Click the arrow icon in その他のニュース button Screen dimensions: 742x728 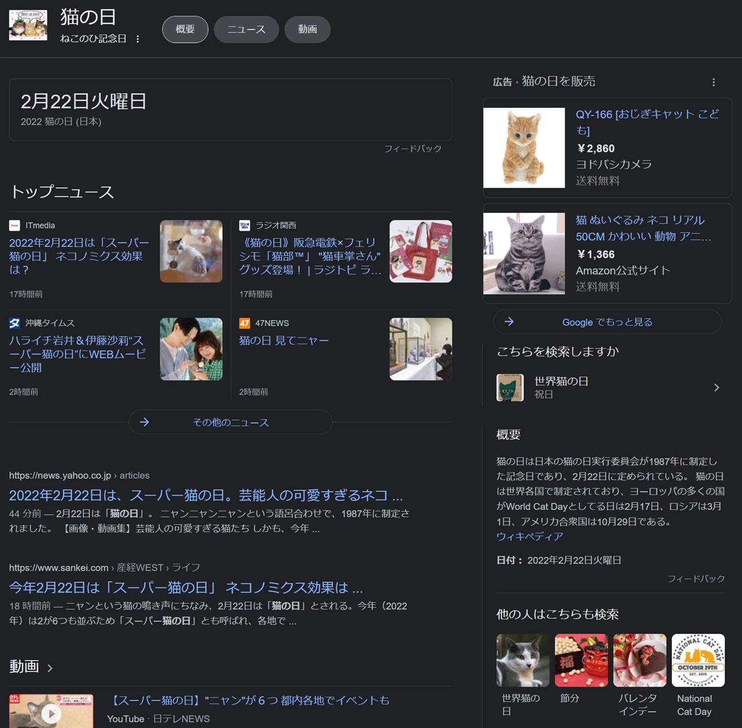tap(145, 423)
